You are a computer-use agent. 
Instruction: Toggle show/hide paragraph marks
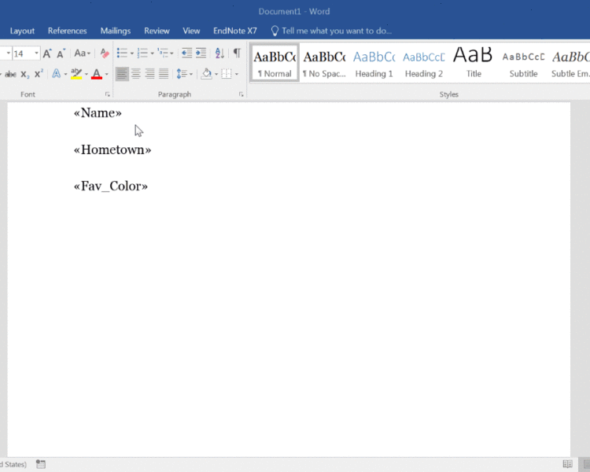coord(236,53)
